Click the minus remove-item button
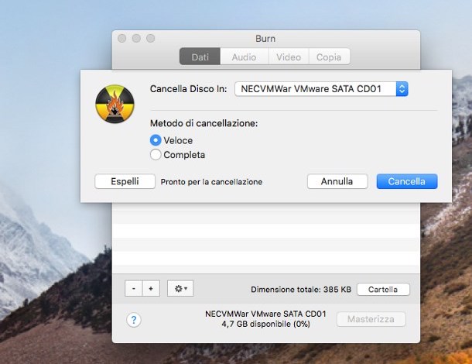The height and width of the screenshot is (364, 472). [x=134, y=288]
